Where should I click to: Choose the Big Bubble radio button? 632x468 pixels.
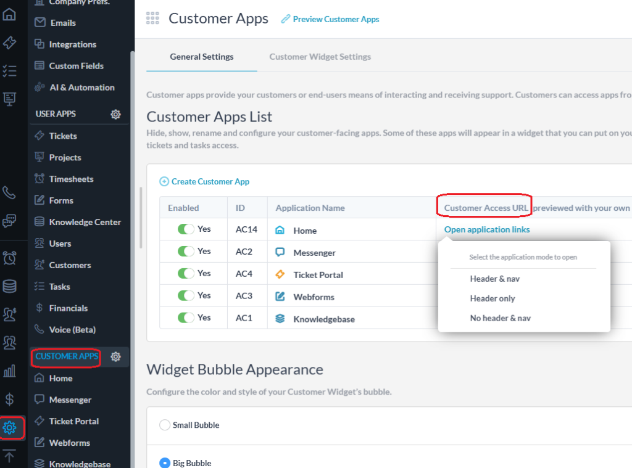click(x=165, y=463)
